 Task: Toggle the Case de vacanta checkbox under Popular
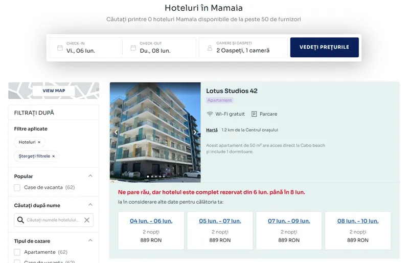(x=17, y=188)
